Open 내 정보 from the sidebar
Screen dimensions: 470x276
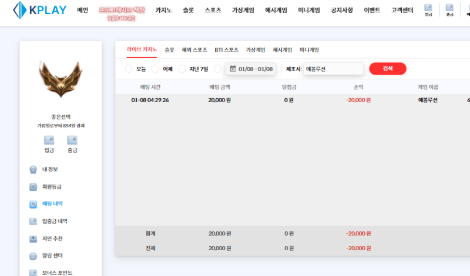tap(49, 169)
